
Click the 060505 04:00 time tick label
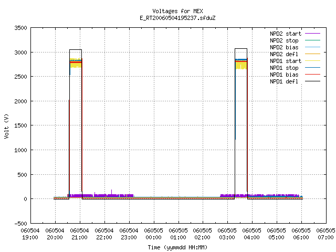click(x=252, y=234)
